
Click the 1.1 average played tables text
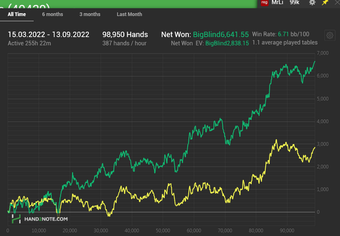pos(285,42)
